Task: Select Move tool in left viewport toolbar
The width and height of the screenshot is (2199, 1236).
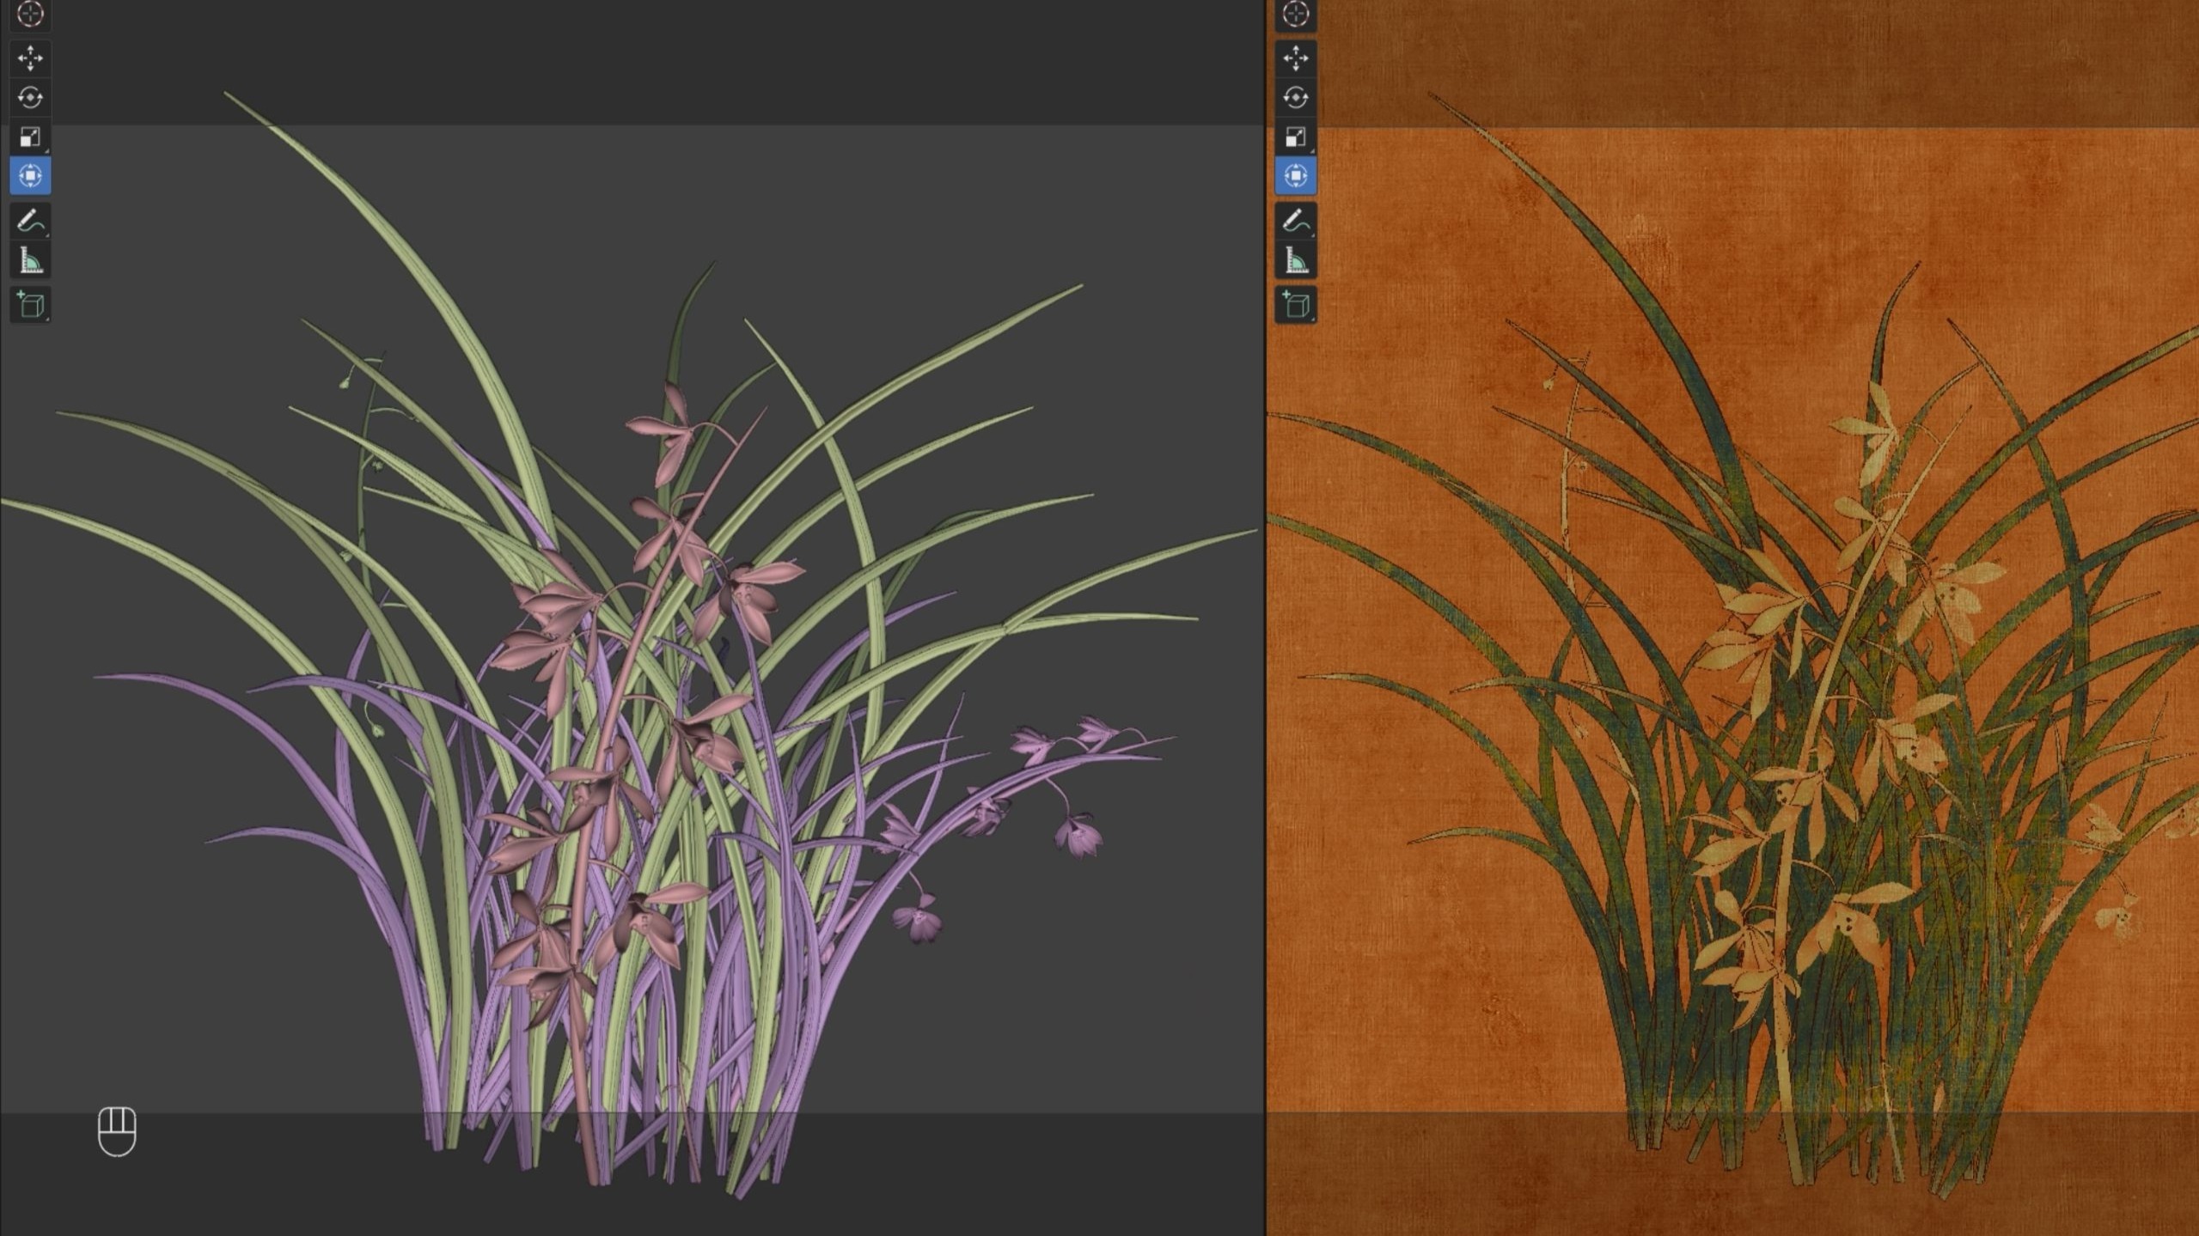Action: [30, 58]
